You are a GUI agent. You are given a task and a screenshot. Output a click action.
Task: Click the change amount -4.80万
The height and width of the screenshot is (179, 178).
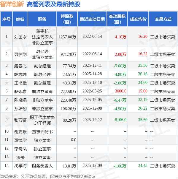tap(120, 74)
